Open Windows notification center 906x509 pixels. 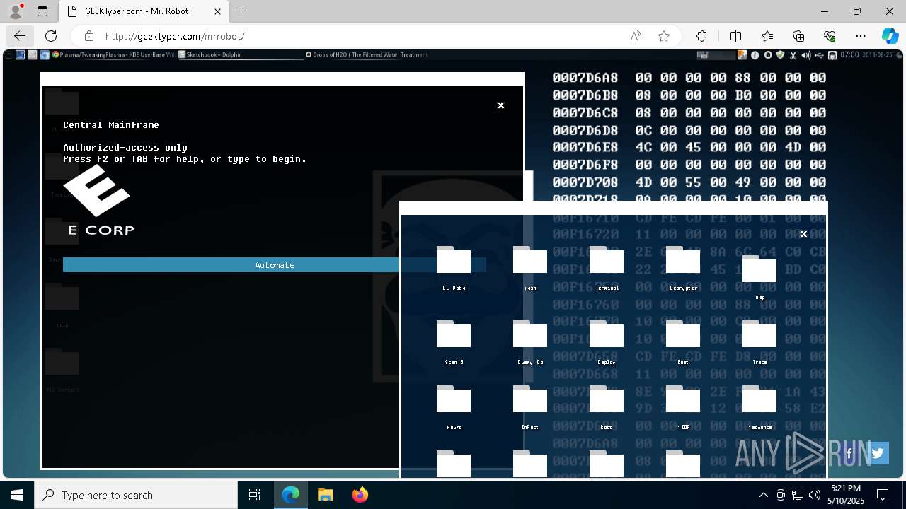883,495
